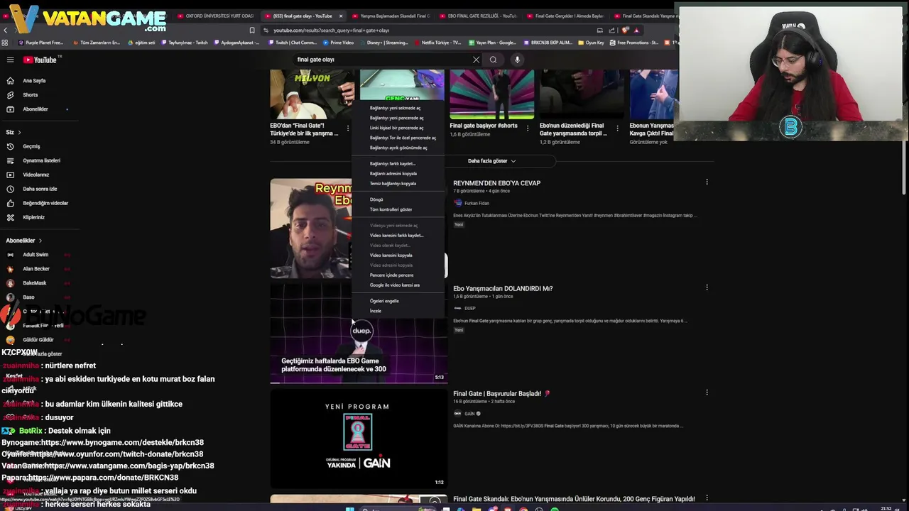This screenshot has width=909, height=511.
Task: Open options for REYNMEN'DEN EBO'YA CEVAP video
Action: (707, 182)
